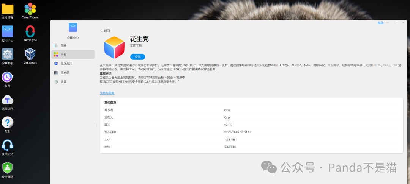The height and width of the screenshot is (184, 410).
Task: Open the 安全顾问 shield icon
Action: point(7,168)
